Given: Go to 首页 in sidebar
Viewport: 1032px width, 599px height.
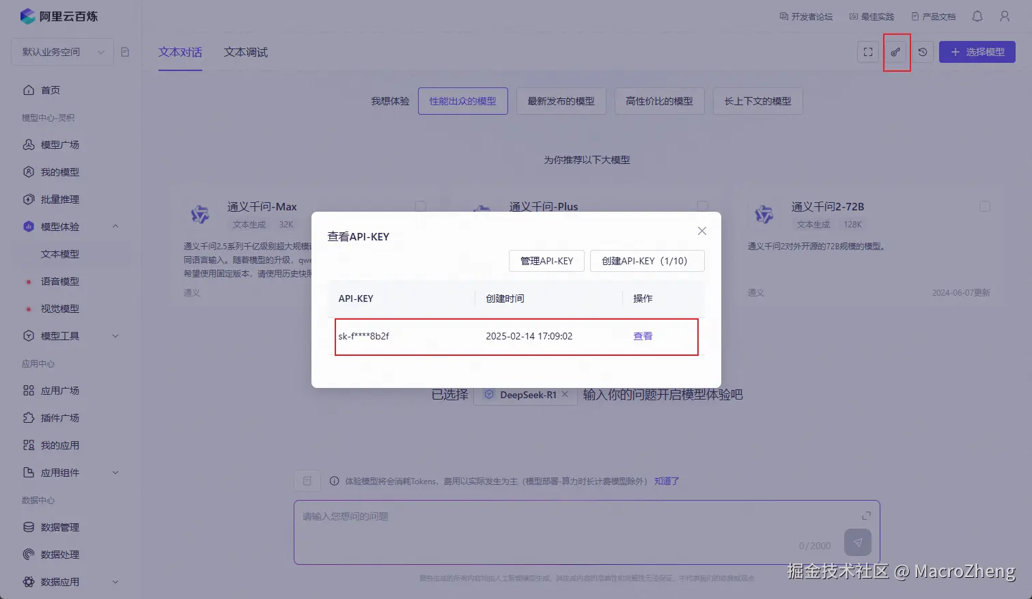Looking at the screenshot, I should tap(51, 90).
